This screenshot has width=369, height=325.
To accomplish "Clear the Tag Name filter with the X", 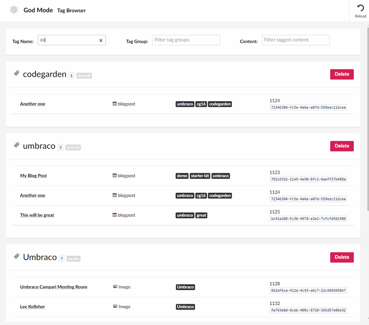I will (x=101, y=40).
